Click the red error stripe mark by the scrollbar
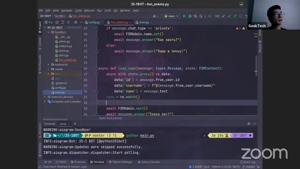 (256, 71)
